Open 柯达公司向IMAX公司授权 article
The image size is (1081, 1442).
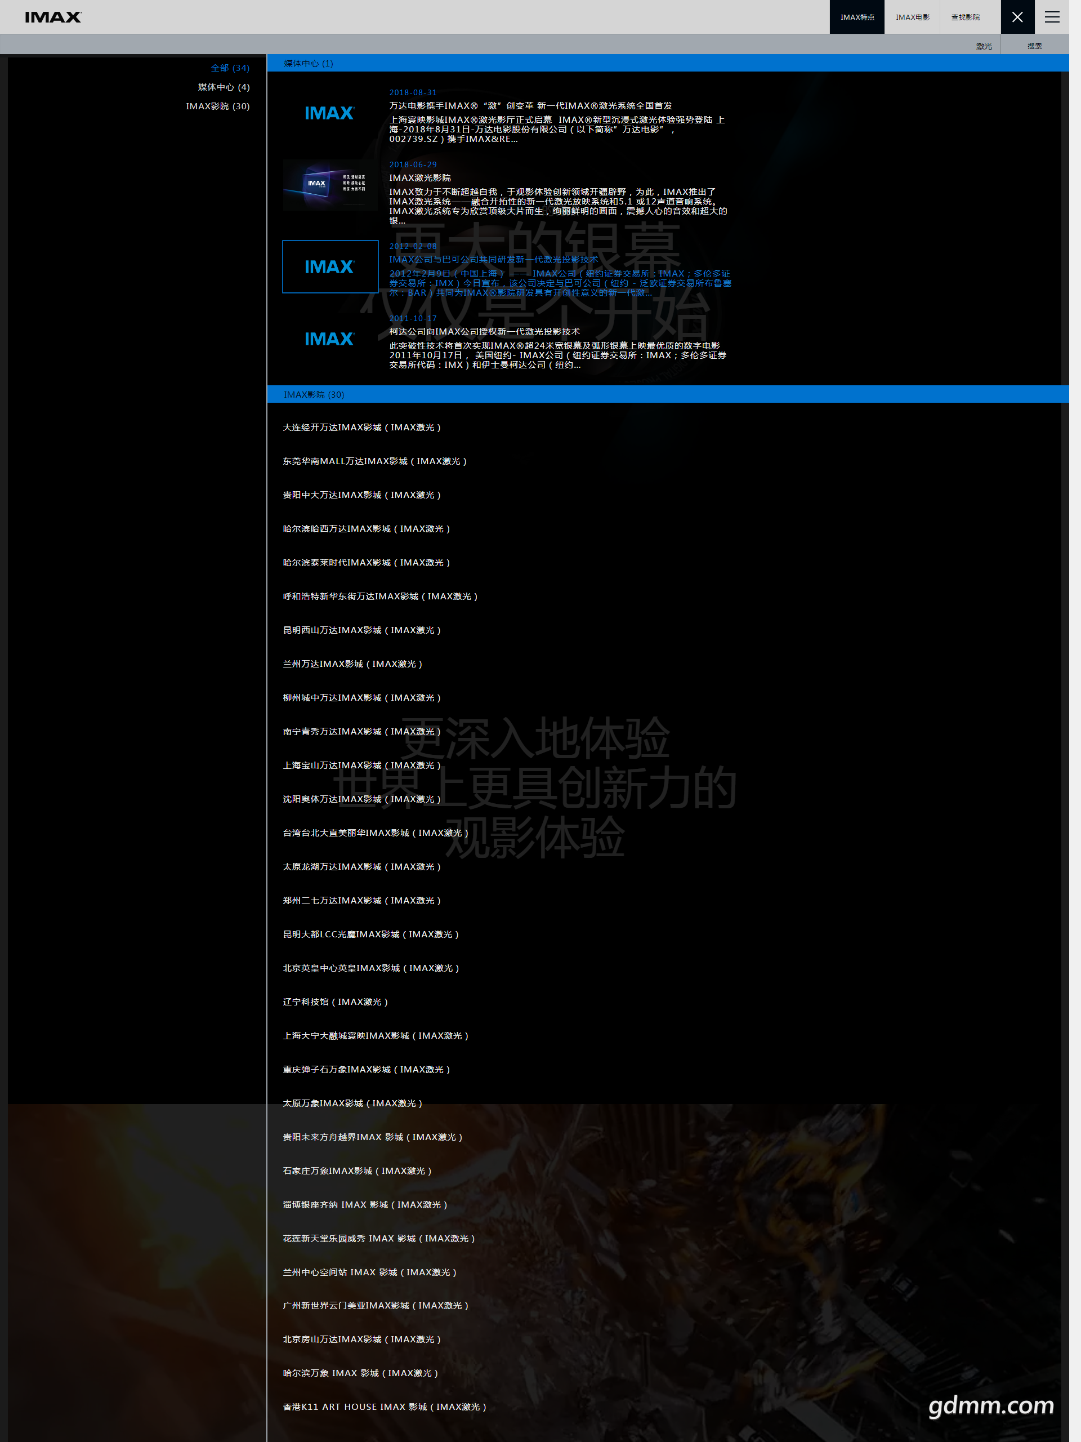(484, 331)
